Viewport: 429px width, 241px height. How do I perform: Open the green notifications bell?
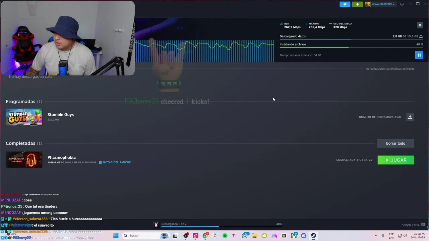(x=357, y=4)
